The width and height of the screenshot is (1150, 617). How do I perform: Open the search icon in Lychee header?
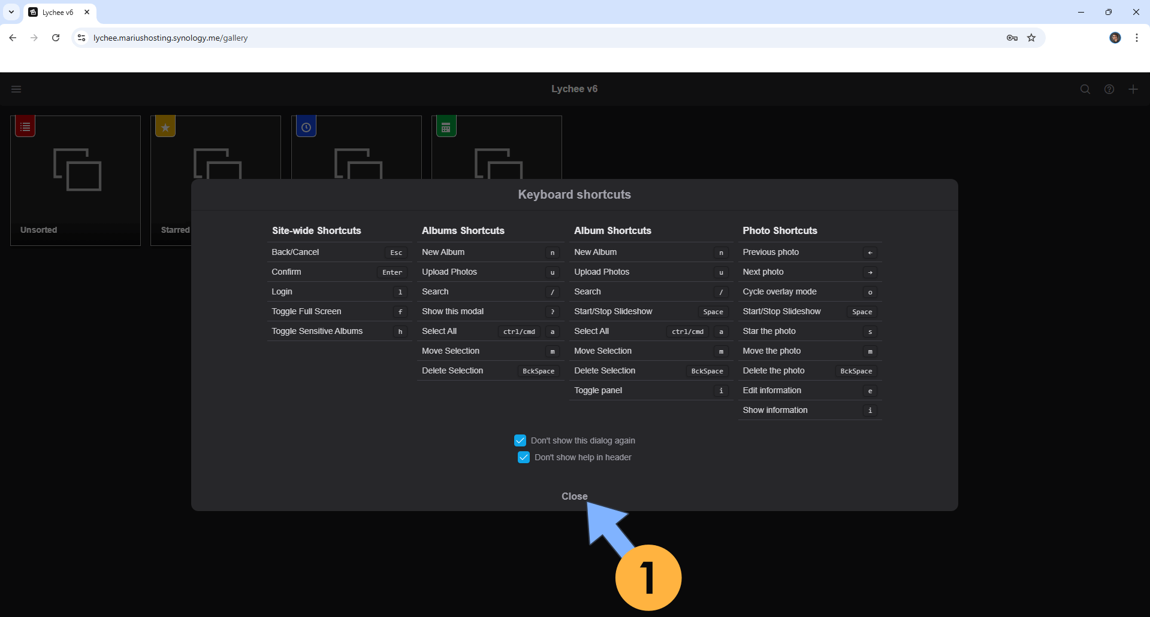(1085, 89)
